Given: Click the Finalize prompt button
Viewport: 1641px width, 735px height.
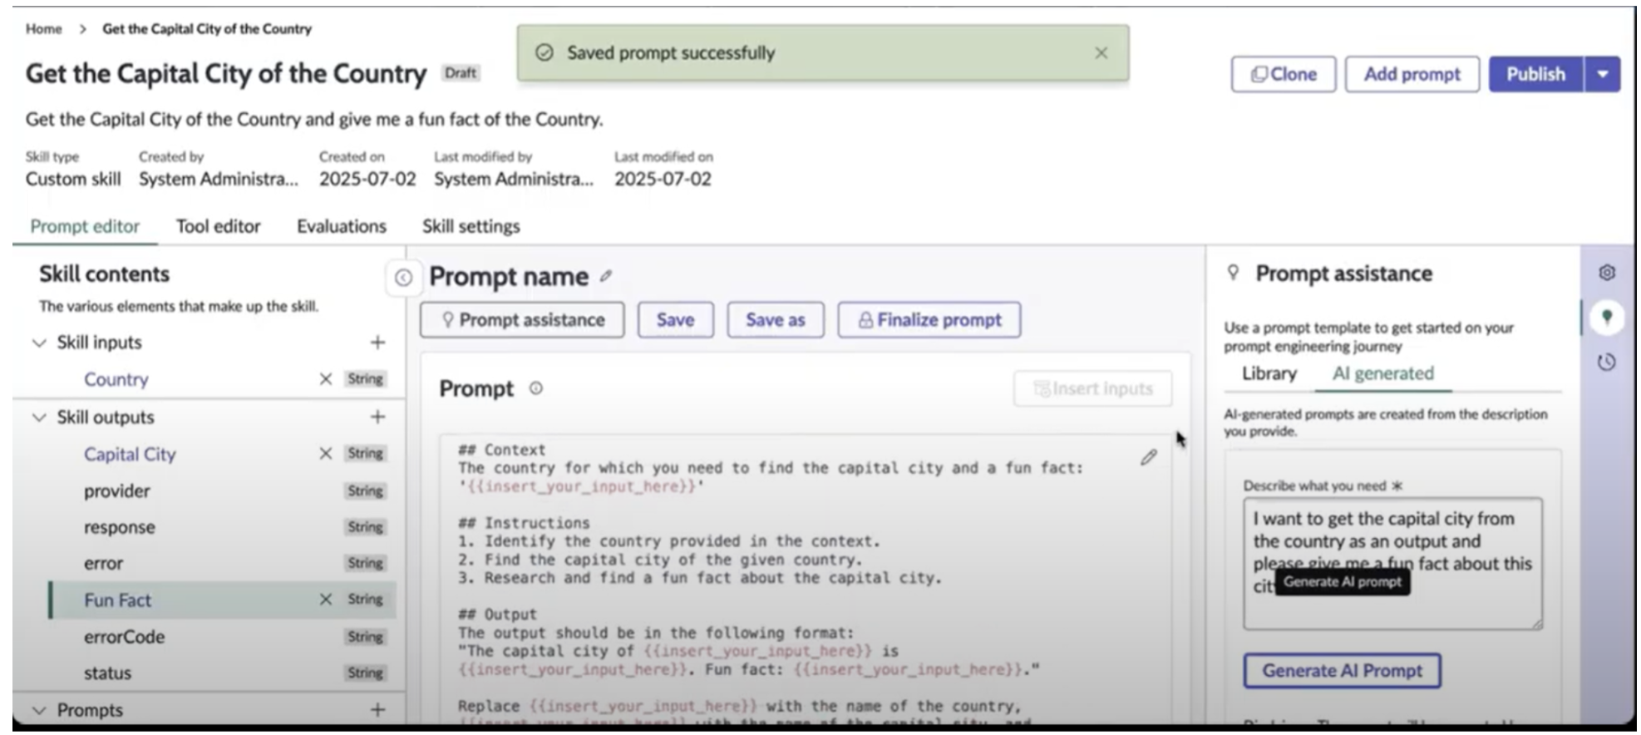Looking at the screenshot, I should tap(929, 320).
